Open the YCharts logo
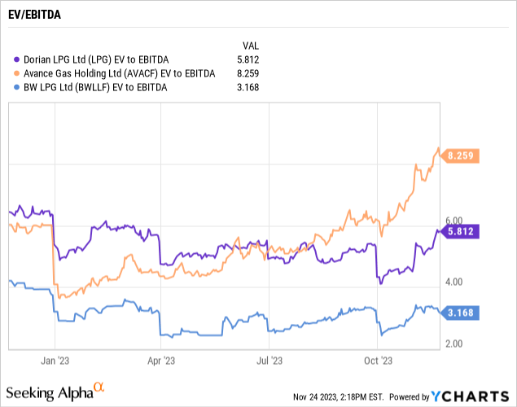This screenshot has height=407, width=517. click(470, 396)
